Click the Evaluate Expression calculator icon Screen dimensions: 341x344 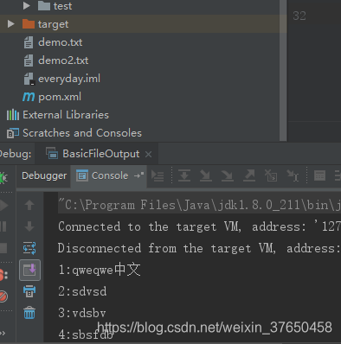[319, 175]
